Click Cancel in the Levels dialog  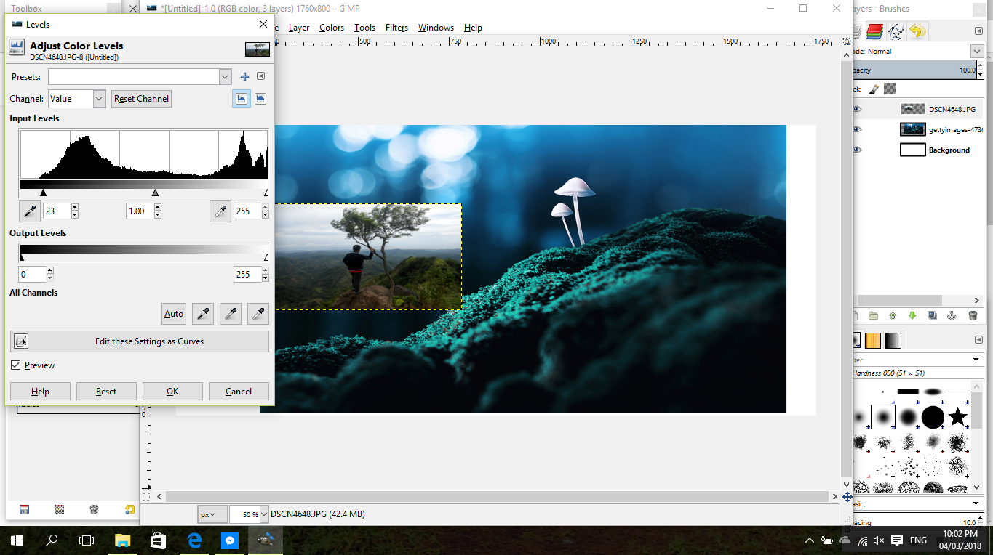(239, 391)
